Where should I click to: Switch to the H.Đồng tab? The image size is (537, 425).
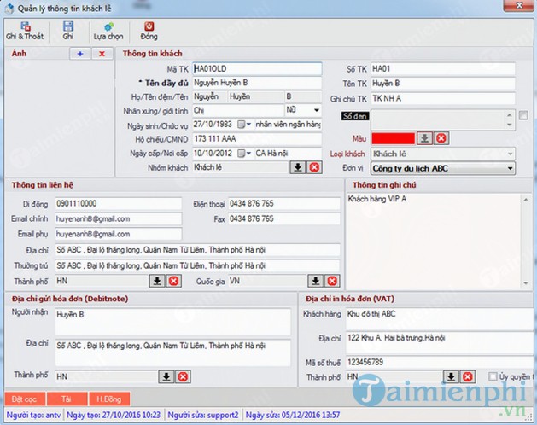108,399
